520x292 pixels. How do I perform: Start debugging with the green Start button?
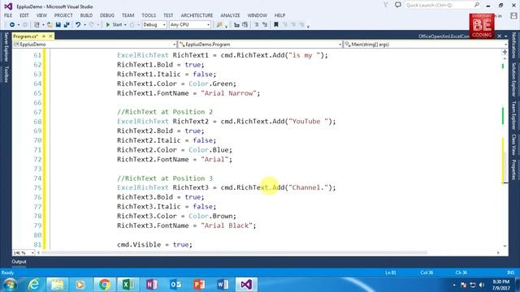pos(114,25)
